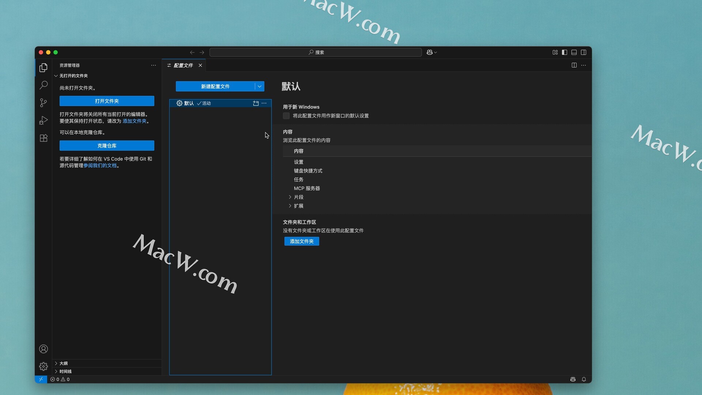This screenshot has height=395, width=702.
Task: Open the notifications bell
Action: (584, 379)
